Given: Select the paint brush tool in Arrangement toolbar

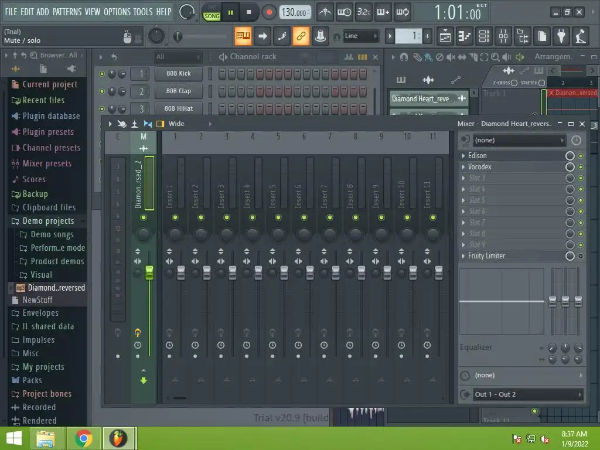Looking at the screenshot, I should 428,57.
